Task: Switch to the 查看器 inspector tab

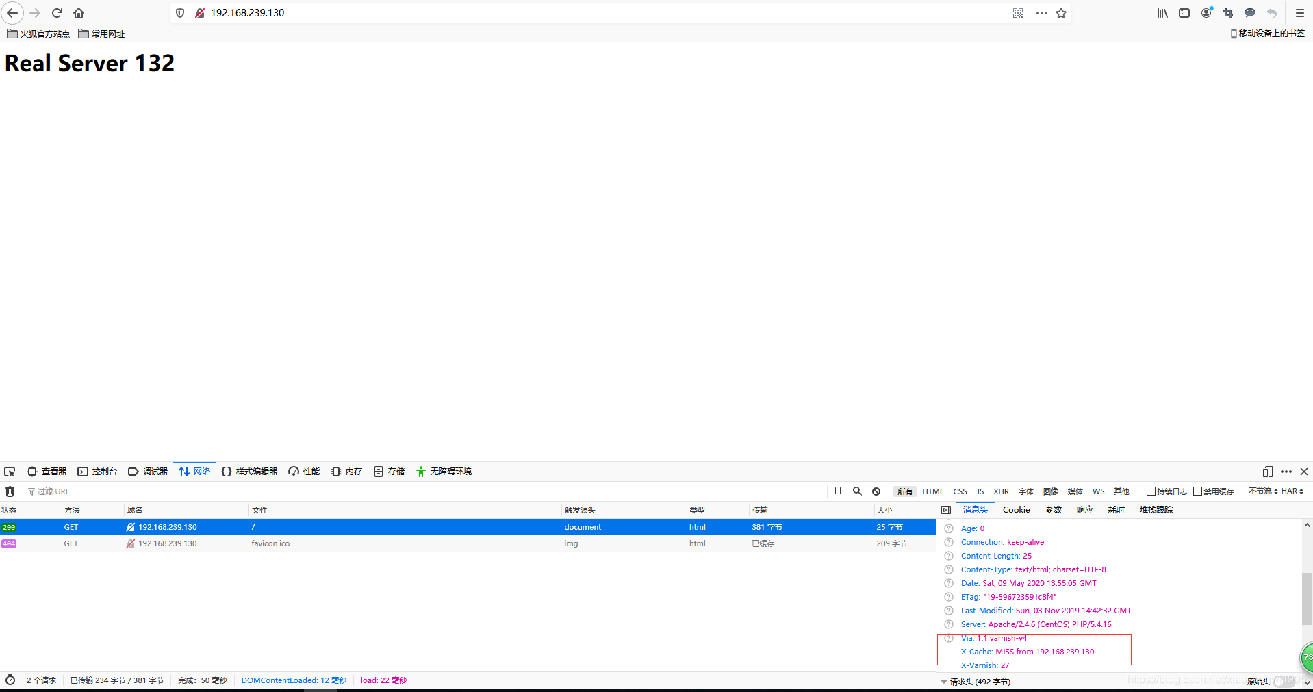Action: 47,472
